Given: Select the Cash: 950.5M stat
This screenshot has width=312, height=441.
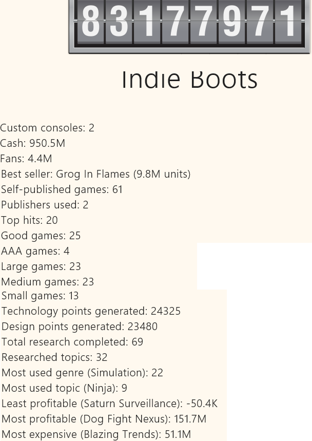Looking at the screenshot, I should [x=33, y=143].
